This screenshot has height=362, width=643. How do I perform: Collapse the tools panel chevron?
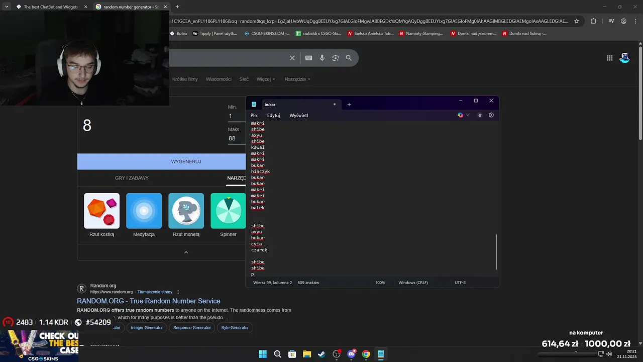(186, 252)
